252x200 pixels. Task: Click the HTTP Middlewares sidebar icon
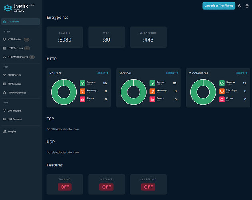[4, 57]
